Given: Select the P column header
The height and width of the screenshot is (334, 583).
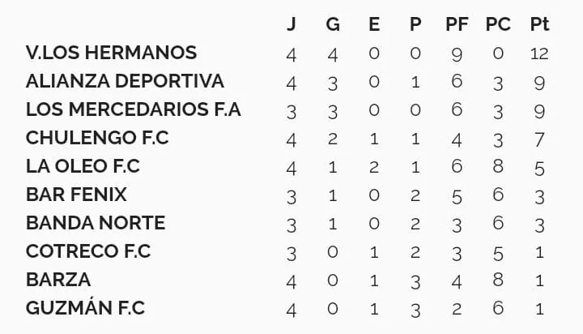Looking at the screenshot, I should pos(415,24).
